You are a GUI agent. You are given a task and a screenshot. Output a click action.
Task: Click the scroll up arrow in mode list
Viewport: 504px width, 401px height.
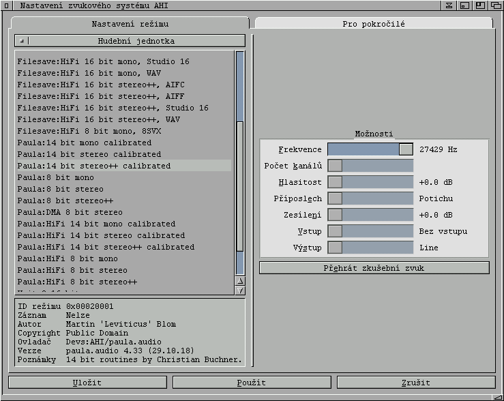239,280
